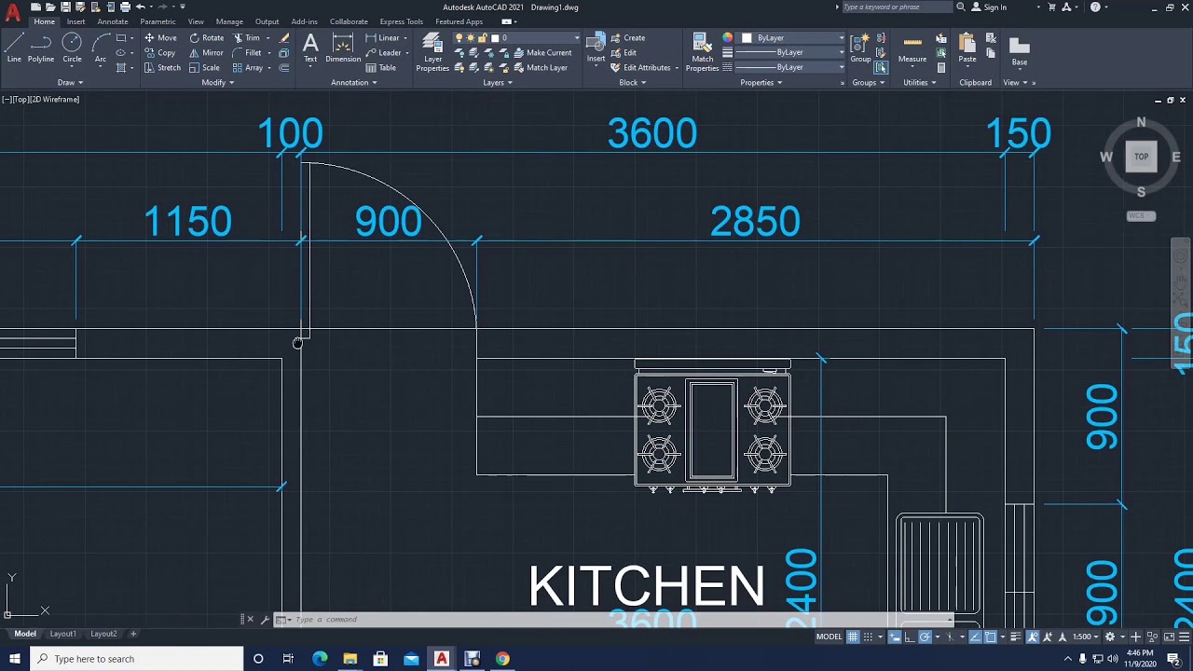Screen dimensions: 1193x671
Task: Switch to the Parametric ribbon tab
Action: pyautogui.click(x=158, y=21)
